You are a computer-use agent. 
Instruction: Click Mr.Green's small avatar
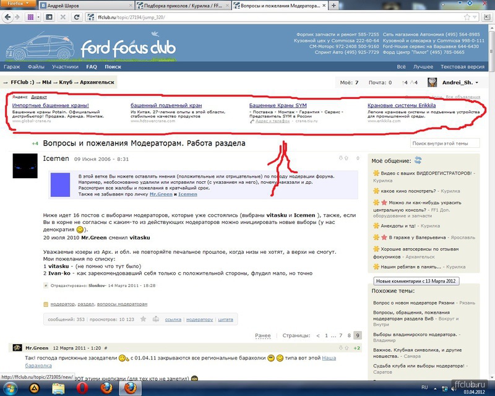coord(17,348)
